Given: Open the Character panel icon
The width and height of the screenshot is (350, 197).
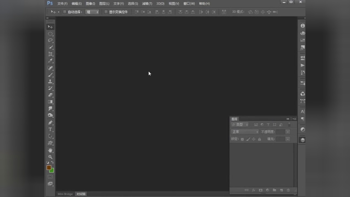Looking at the screenshot, I should [x=303, y=112].
